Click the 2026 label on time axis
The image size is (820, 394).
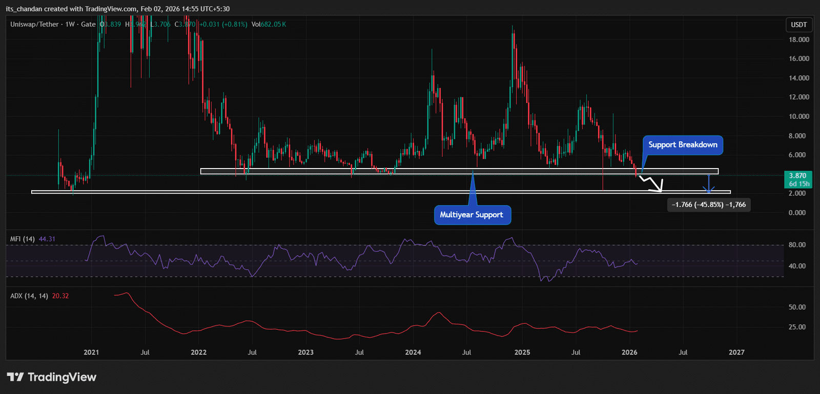click(629, 352)
